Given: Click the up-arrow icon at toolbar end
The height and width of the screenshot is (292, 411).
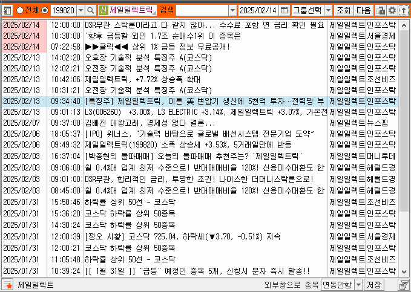Looking at the screenshot, I should pos(404,10).
